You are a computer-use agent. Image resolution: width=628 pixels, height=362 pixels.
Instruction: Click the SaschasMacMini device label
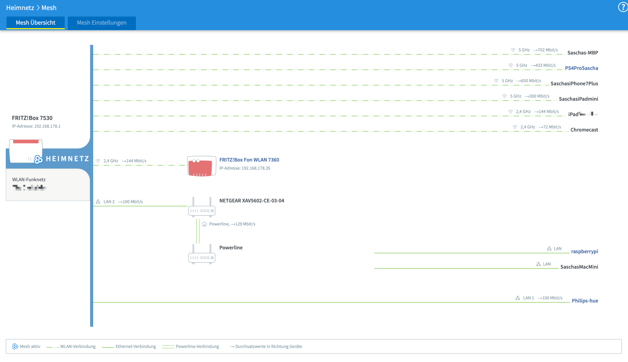click(579, 267)
